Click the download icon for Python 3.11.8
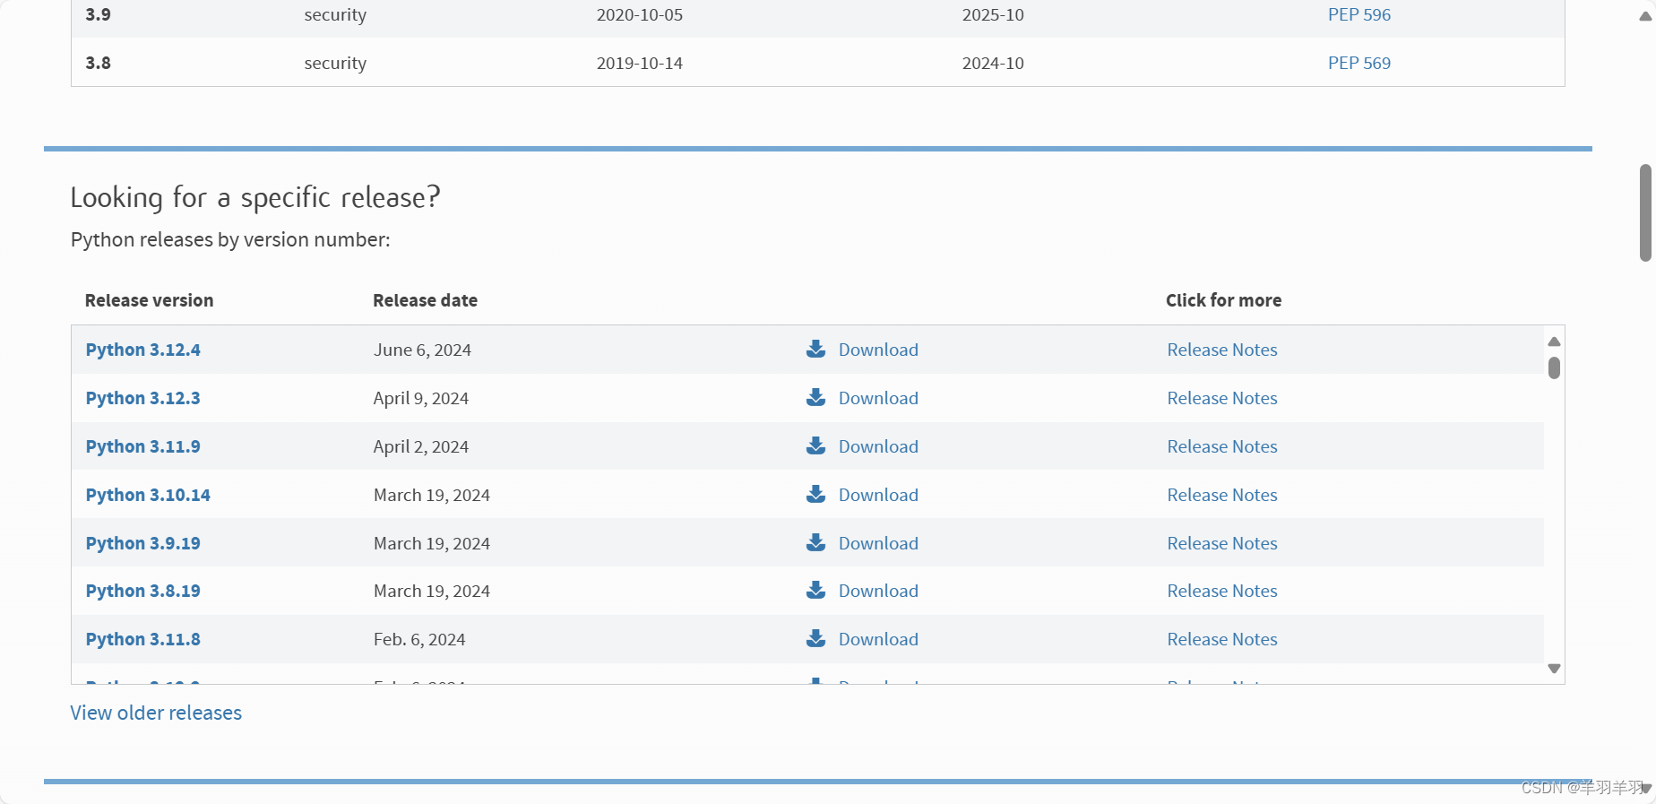1656x804 pixels. [x=815, y=638]
